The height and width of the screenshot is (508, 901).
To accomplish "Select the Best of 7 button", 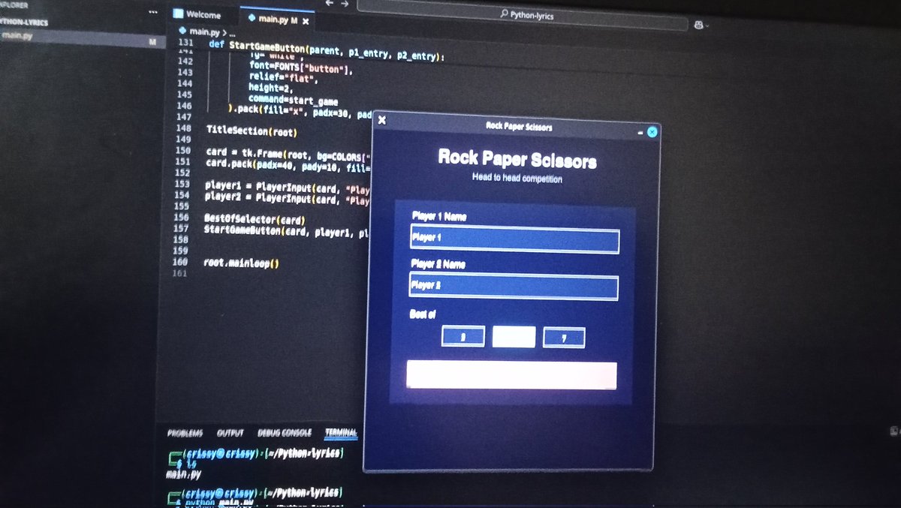I will point(564,338).
